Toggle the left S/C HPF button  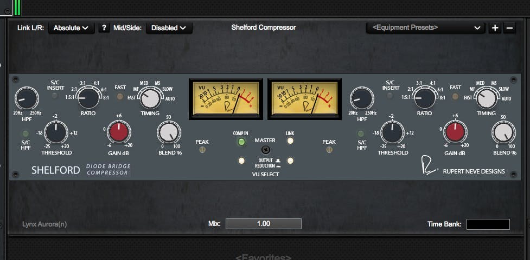(25, 133)
